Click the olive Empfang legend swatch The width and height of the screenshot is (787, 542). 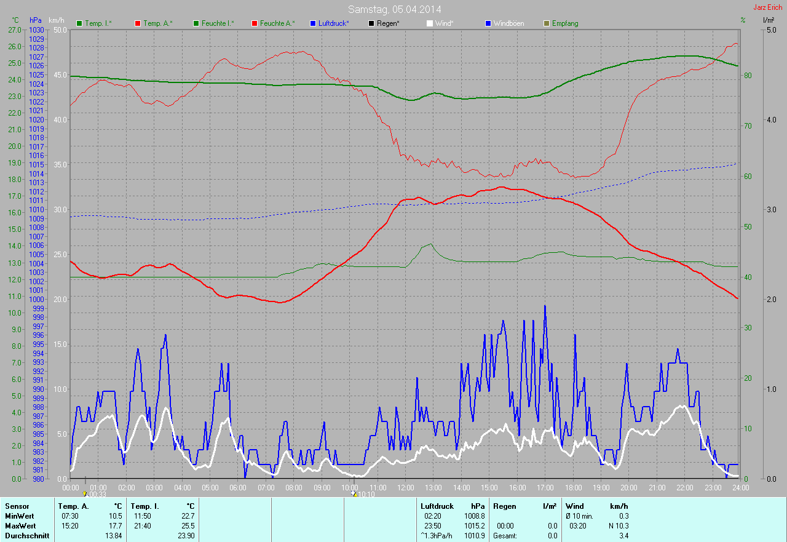(x=547, y=23)
